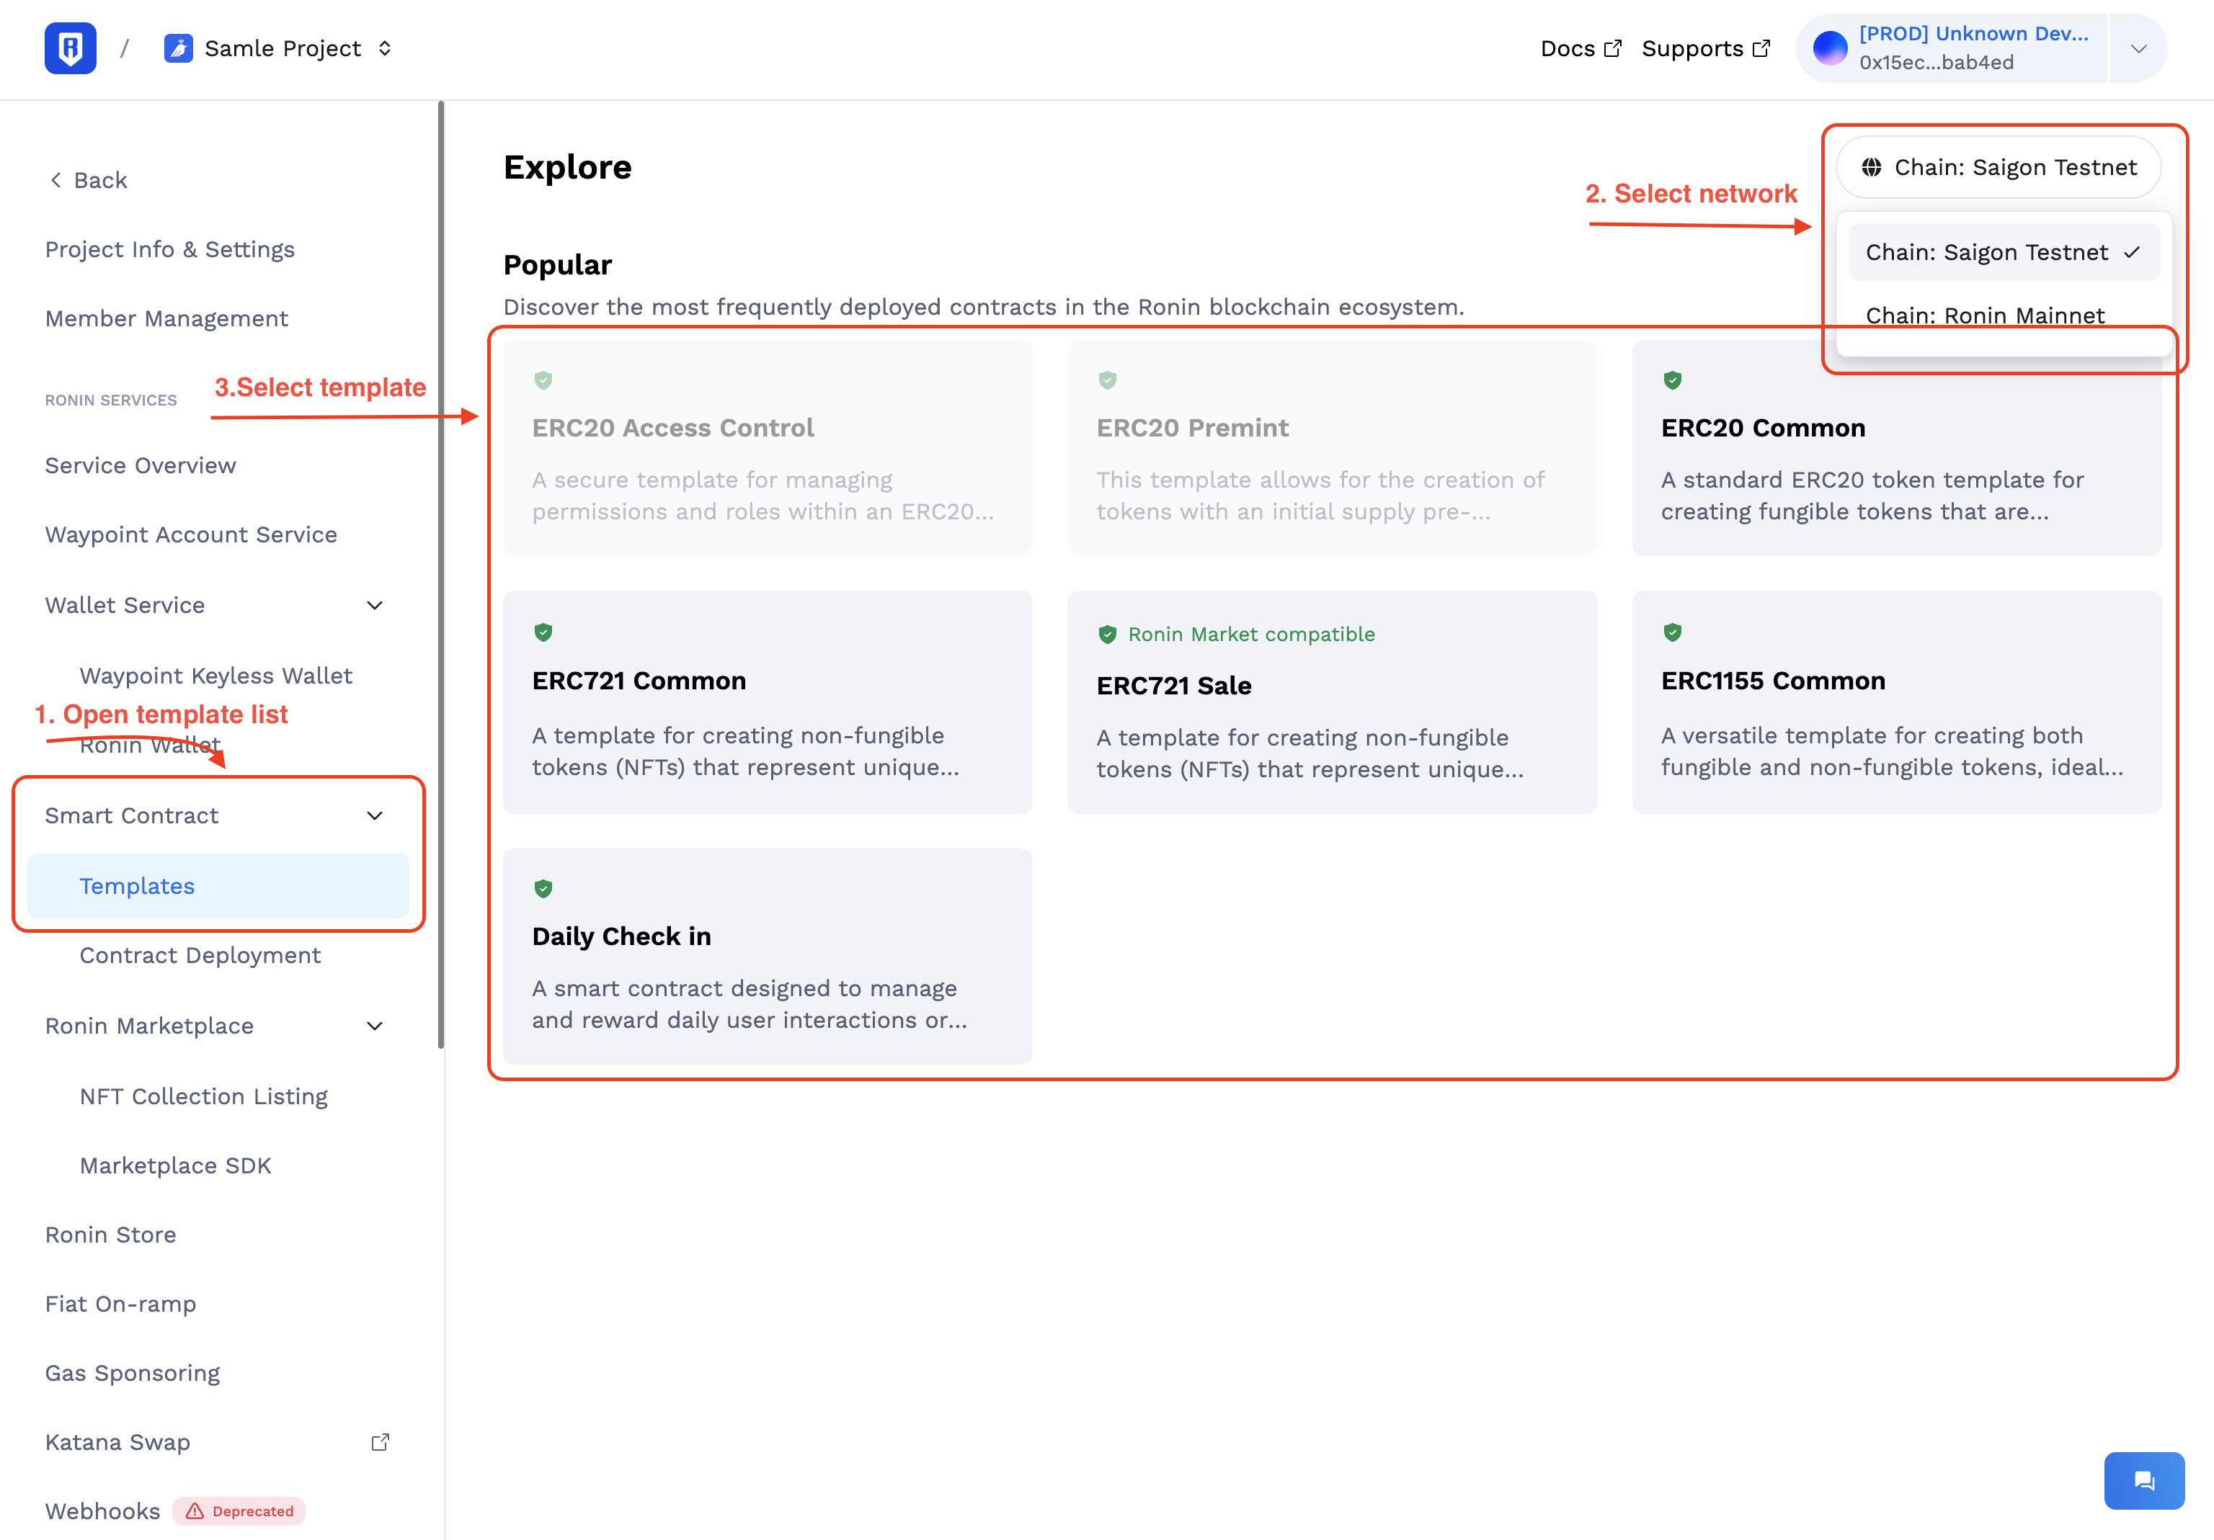The height and width of the screenshot is (1540, 2214).
Task: Open the ERC20 Access Control template
Action: coord(768,448)
